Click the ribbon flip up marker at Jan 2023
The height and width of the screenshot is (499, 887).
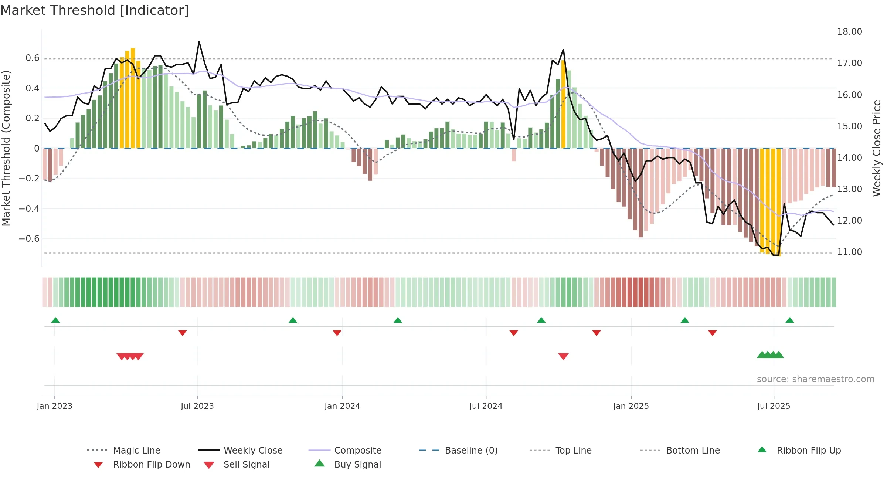pyautogui.click(x=55, y=320)
